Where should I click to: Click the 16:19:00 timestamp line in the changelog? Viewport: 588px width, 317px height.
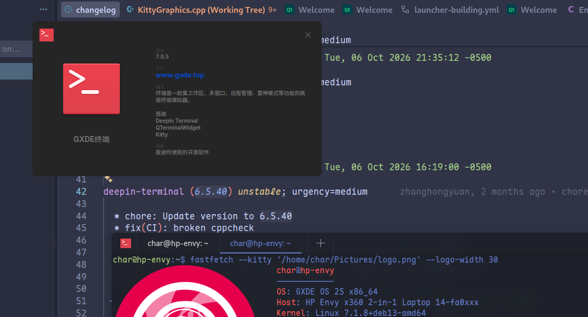(408, 167)
